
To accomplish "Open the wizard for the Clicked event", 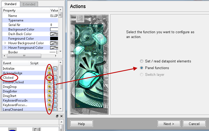I will [50, 78].
